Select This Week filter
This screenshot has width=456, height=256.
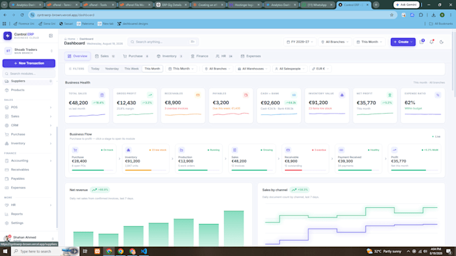tap(131, 69)
